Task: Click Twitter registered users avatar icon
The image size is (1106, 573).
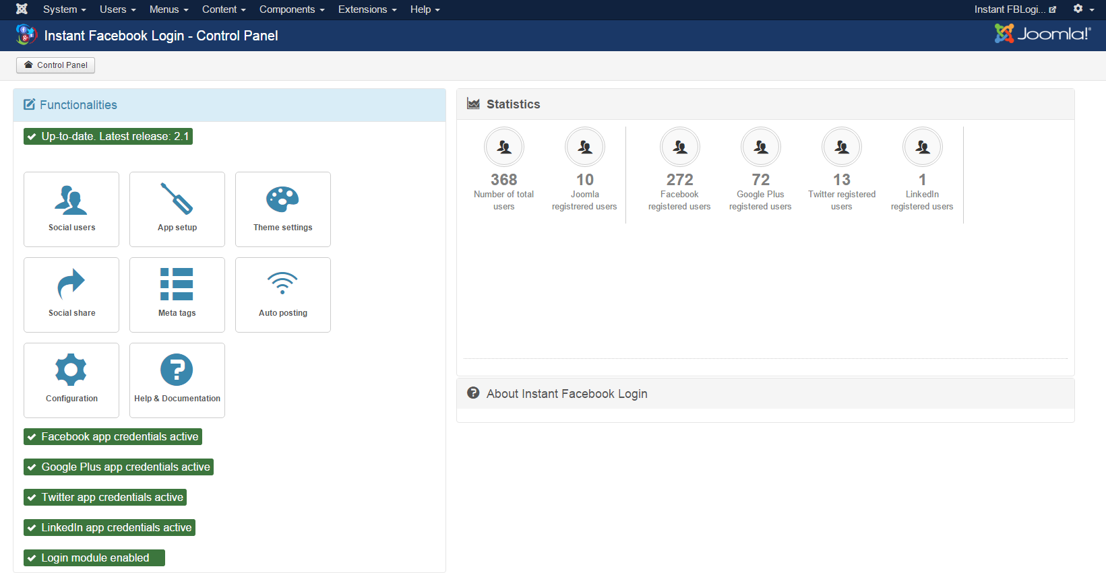Action: [842, 147]
